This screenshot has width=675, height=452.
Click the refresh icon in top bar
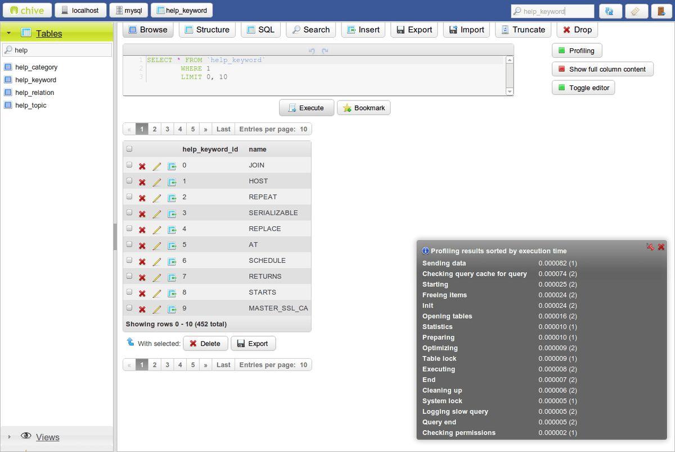(610, 11)
